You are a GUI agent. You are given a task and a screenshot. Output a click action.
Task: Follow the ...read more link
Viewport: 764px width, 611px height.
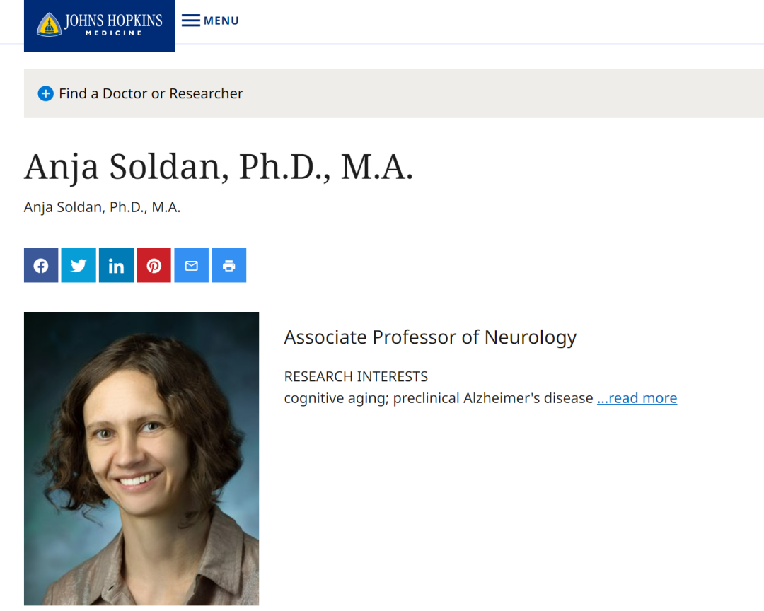pos(637,398)
